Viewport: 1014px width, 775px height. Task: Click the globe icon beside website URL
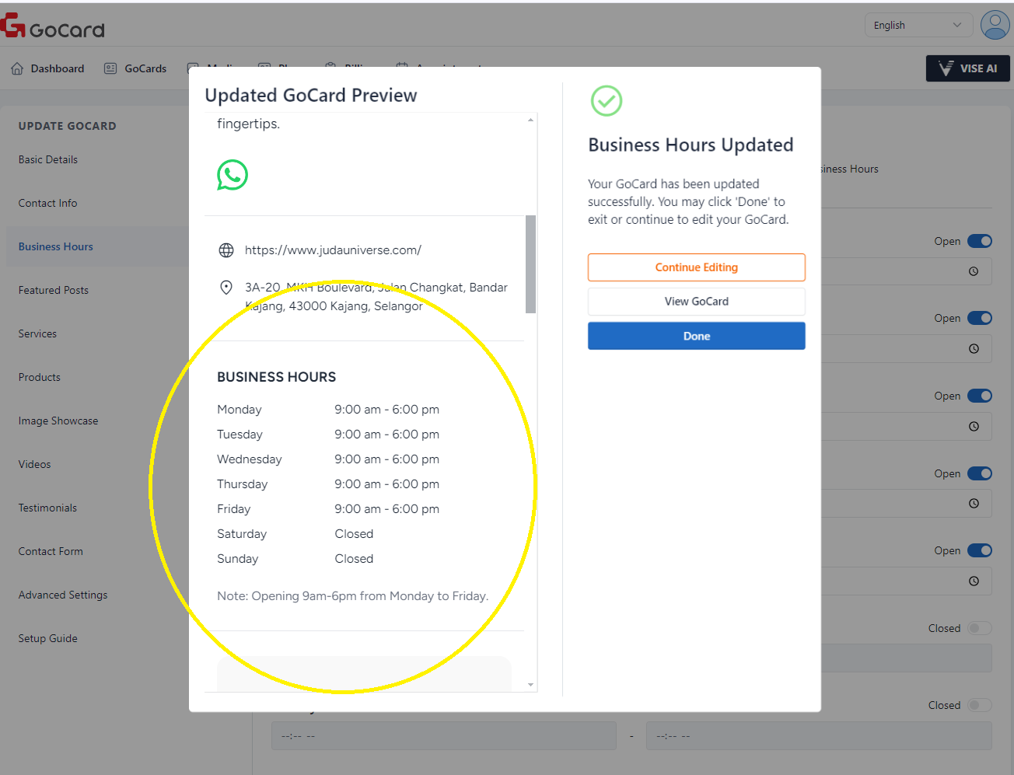click(x=226, y=250)
